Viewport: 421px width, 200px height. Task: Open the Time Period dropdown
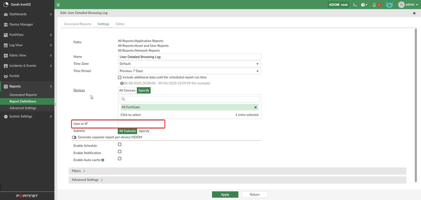pos(189,71)
